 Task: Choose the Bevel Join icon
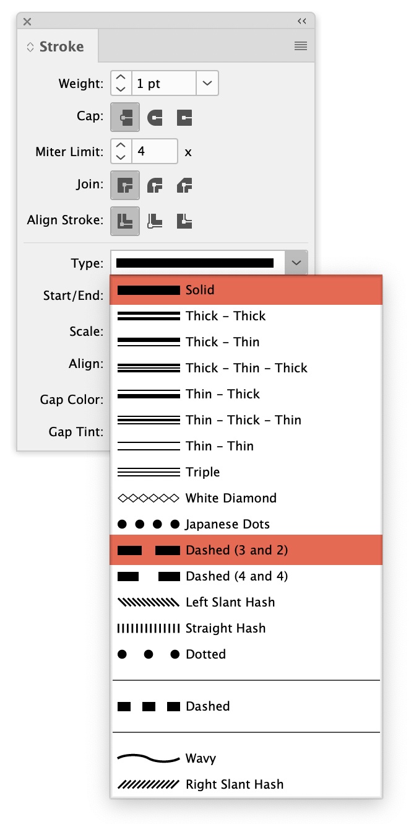click(x=184, y=185)
